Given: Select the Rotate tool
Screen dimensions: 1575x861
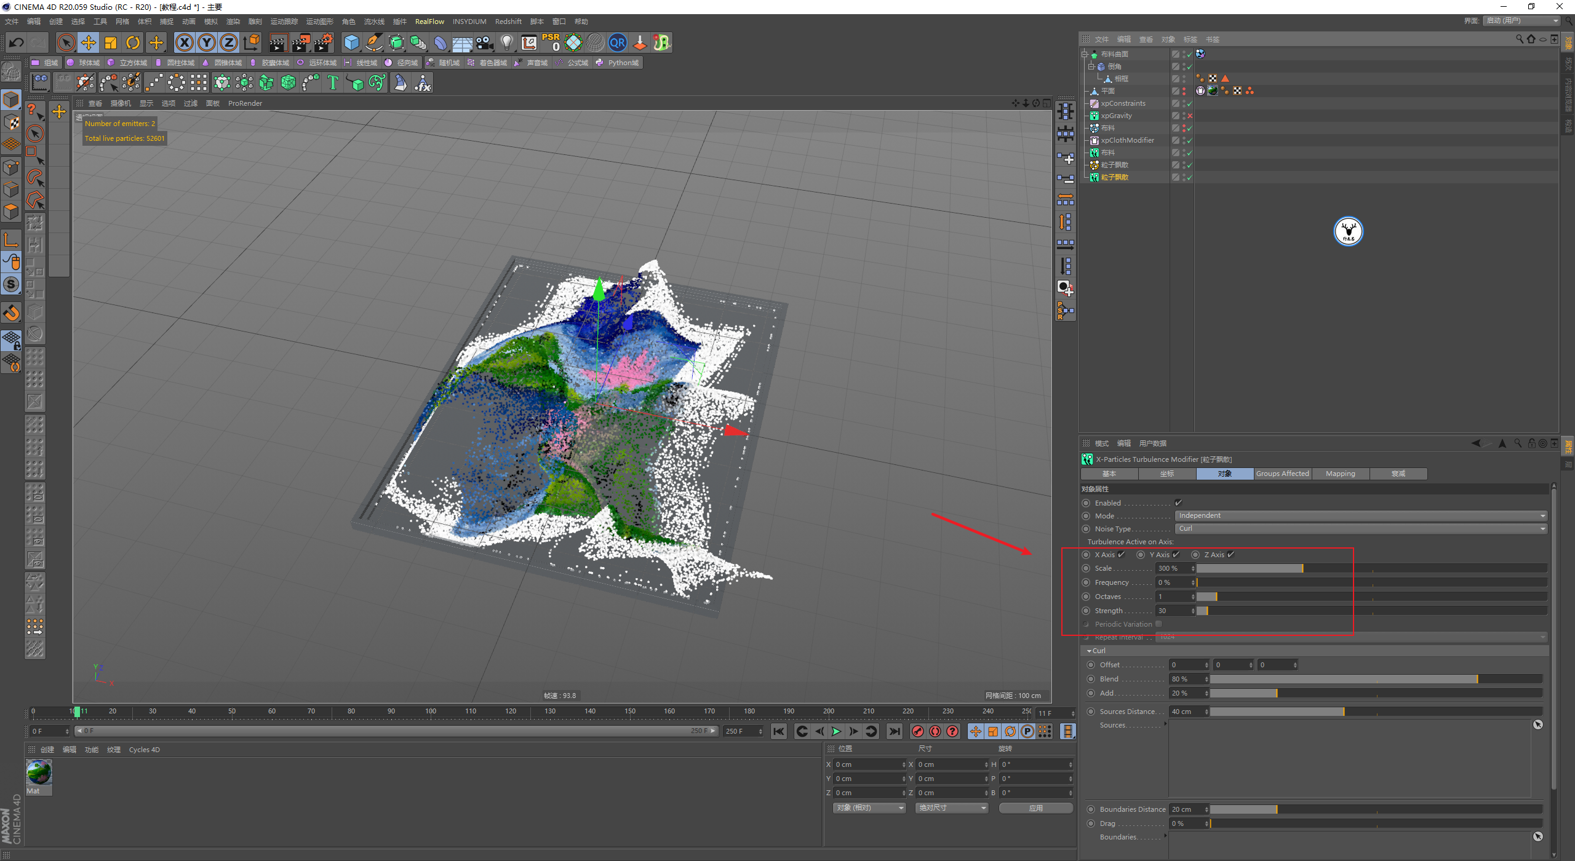Looking at the screenshot, I should (133, 42).
